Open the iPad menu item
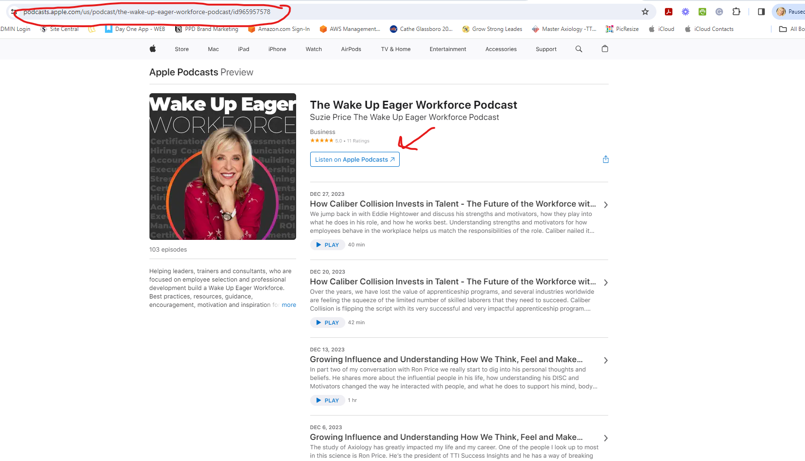The height and width of the screenshot is (461, 805). click(x=244, y=49)
